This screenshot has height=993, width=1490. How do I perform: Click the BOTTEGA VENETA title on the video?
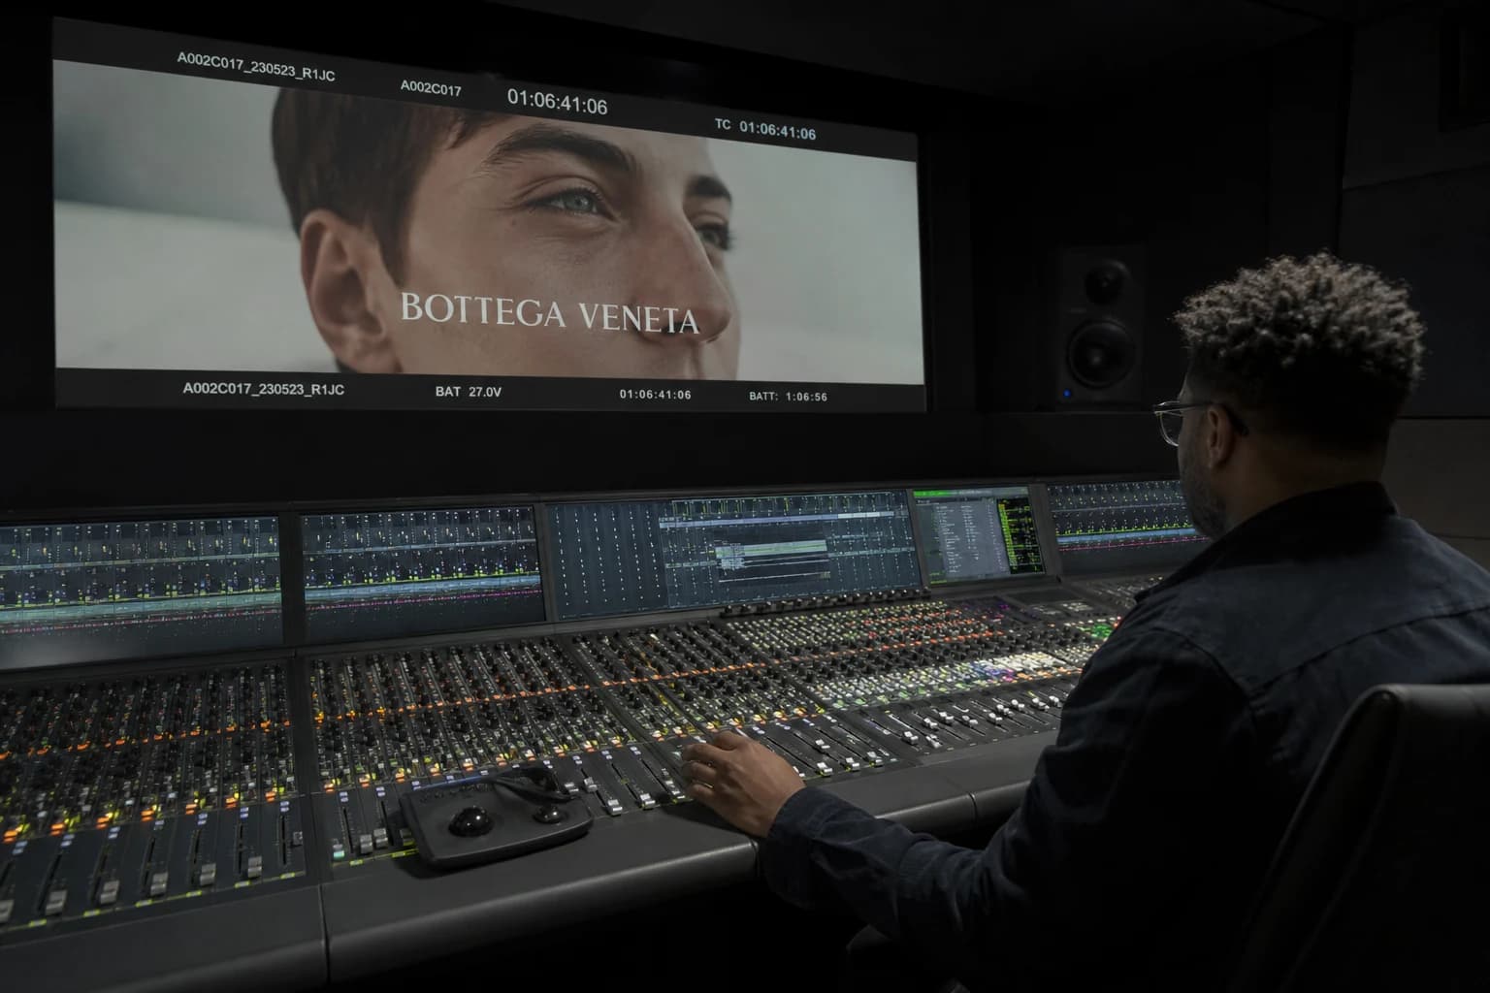click(549, 312)
